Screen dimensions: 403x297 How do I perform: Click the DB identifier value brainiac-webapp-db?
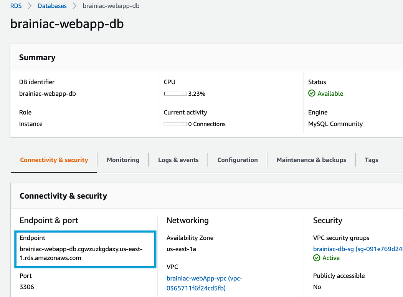click(48, 93)
